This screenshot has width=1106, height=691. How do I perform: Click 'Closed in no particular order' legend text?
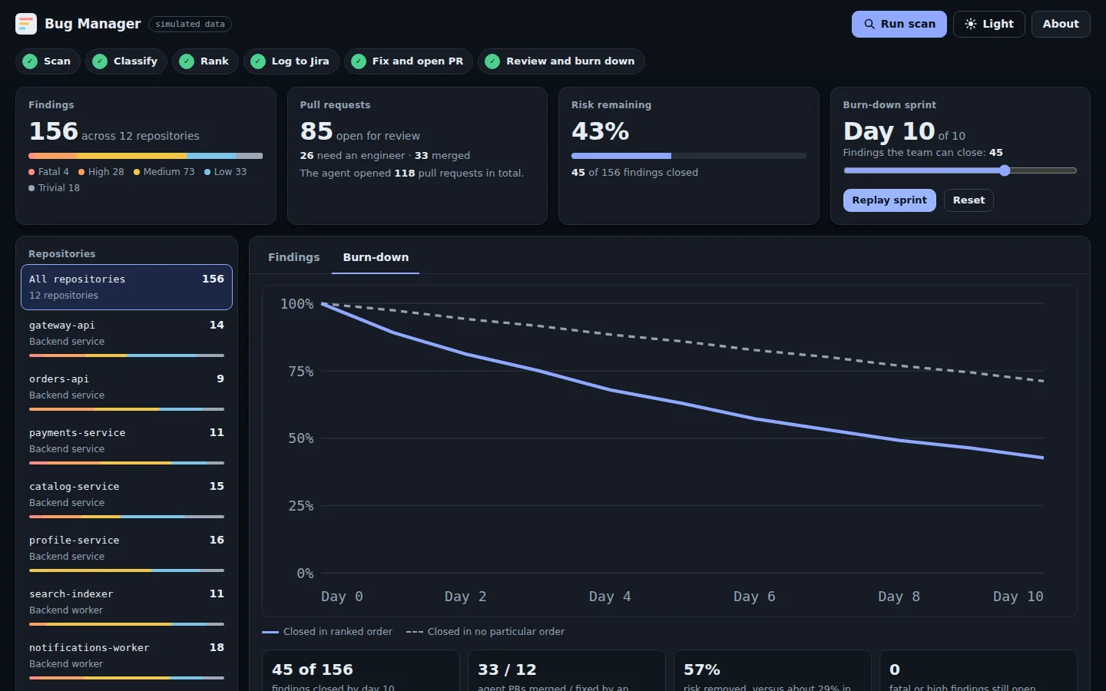click(495, 632)
